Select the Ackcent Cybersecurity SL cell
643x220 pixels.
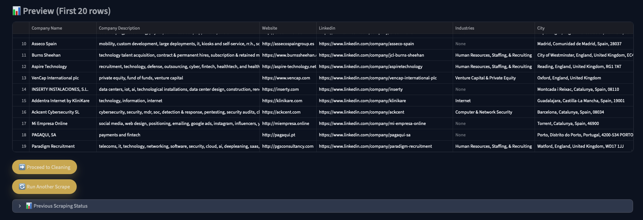63,112
